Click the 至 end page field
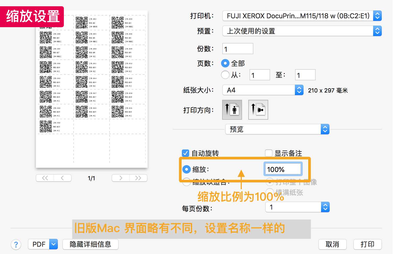 305,75
